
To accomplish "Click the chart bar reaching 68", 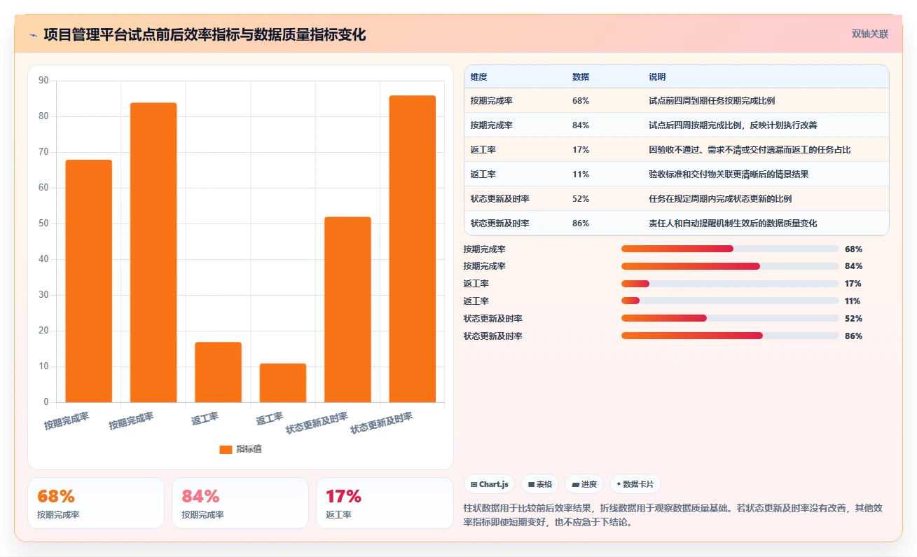I will [x=89, y=281].
